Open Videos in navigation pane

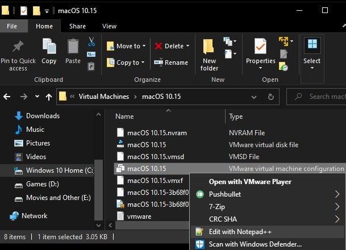30,157
